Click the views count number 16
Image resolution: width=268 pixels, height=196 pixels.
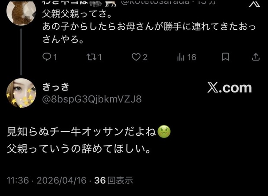click(191, 57)
